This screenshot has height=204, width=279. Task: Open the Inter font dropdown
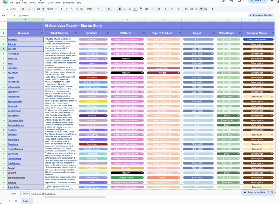93,9
